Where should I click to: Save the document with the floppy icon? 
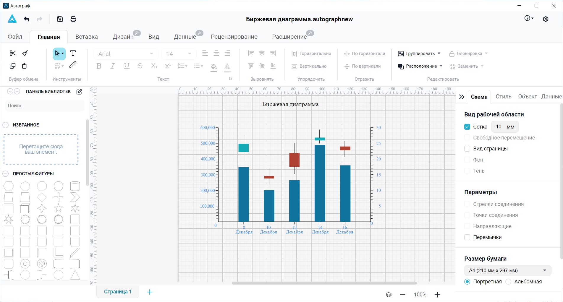point(60,19)
